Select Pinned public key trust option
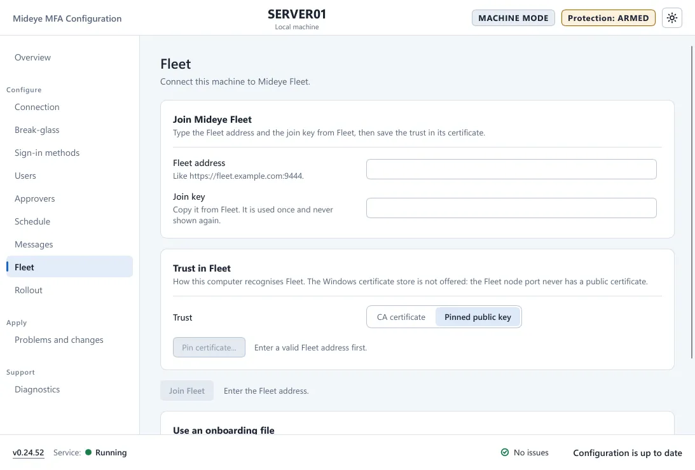This screenshot has width=695, height=470. 478,317
